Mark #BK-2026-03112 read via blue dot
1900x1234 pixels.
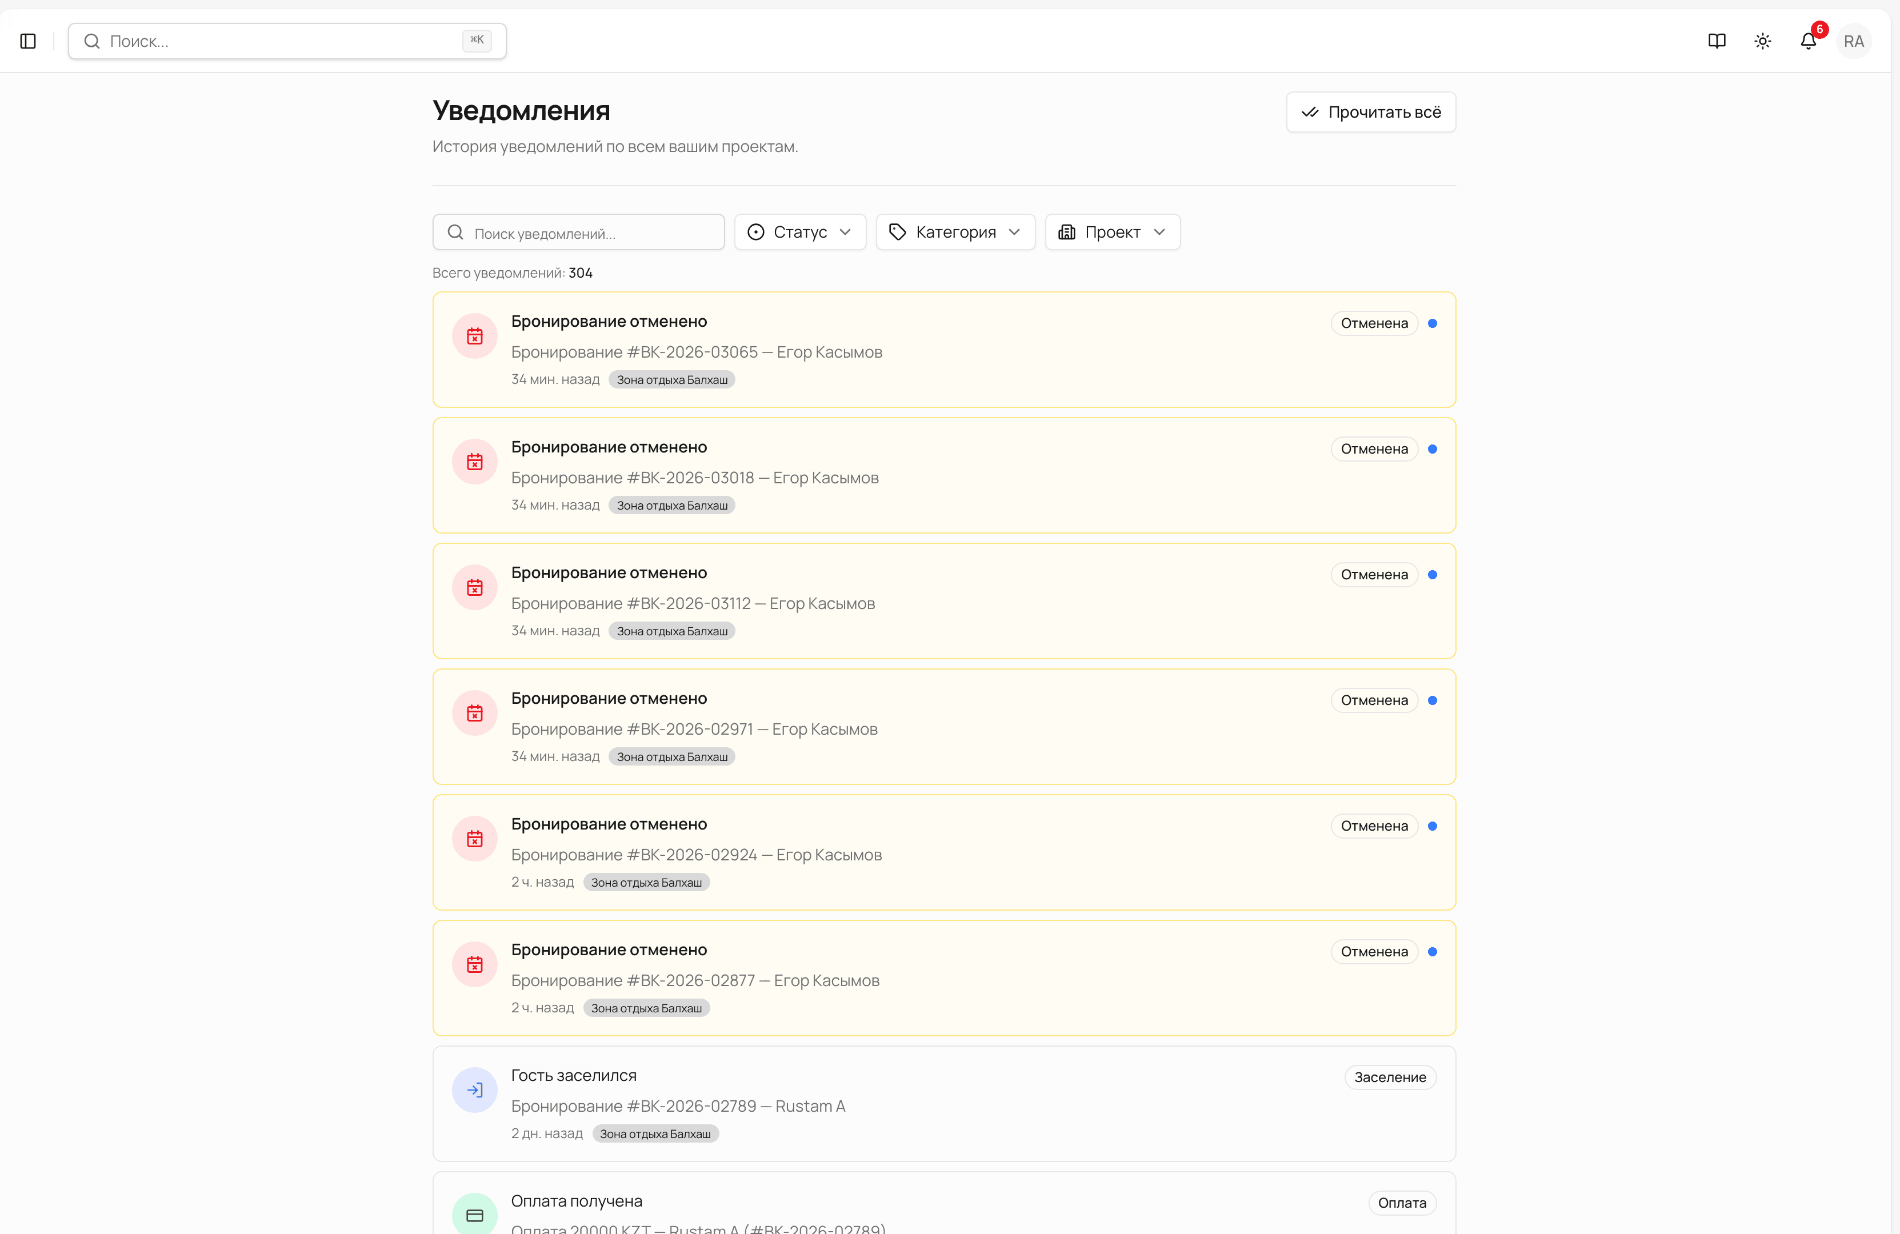[1432, 575]
